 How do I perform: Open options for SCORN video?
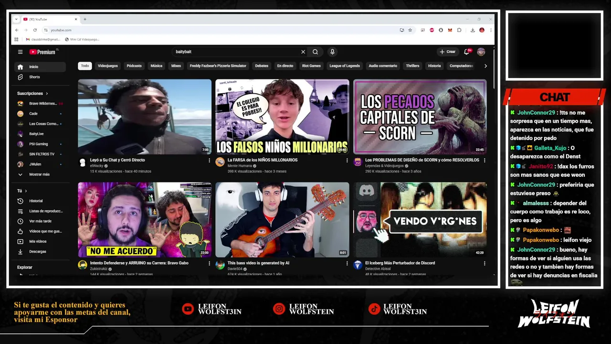485,161
